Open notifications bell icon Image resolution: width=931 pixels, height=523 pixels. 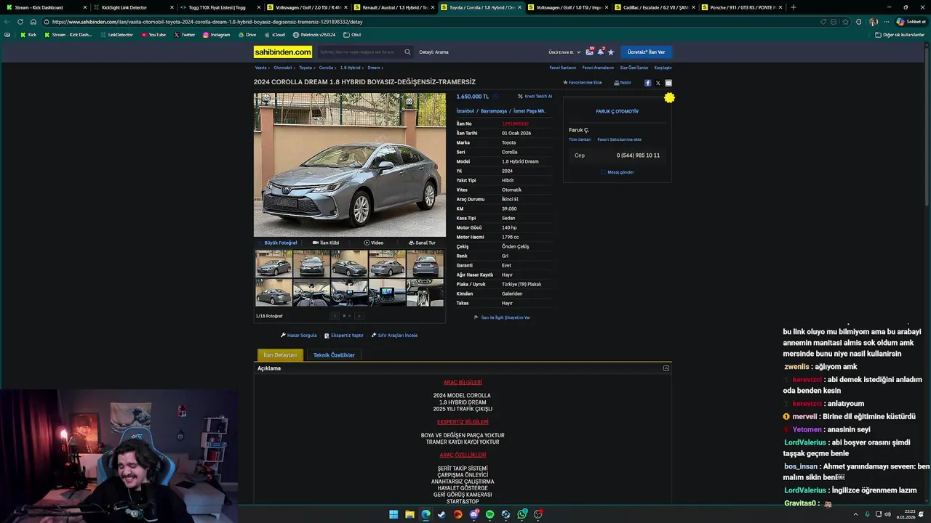point(601,52)
